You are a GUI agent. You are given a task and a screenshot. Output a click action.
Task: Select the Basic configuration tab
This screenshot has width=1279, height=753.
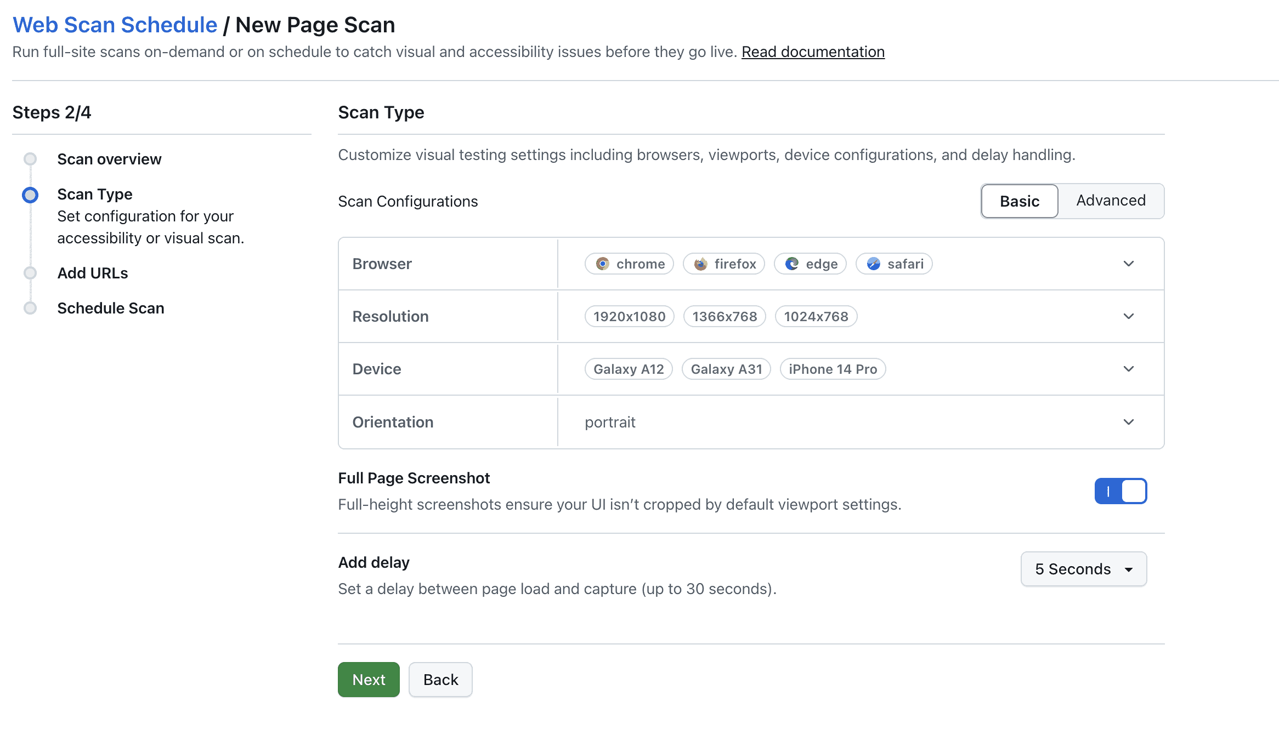click(x=1019, y=201)
